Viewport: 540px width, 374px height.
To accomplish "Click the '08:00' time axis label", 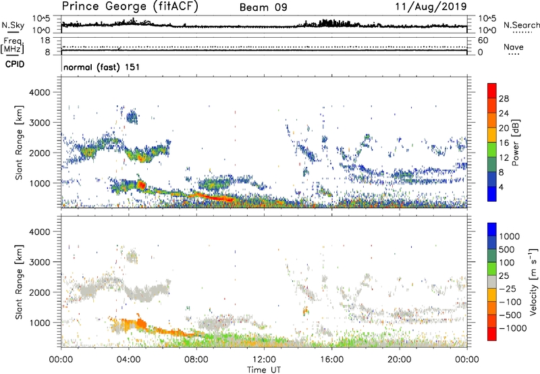I will click(196, 360).
